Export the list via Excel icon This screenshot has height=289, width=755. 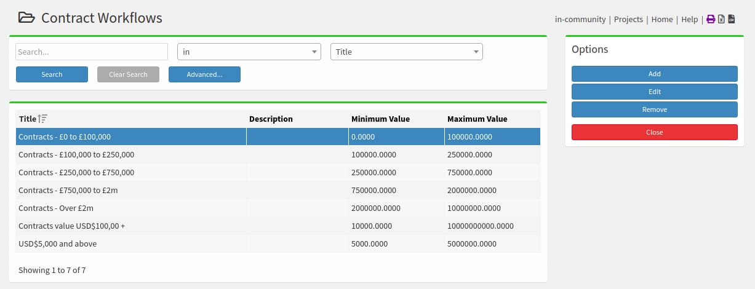(x=721, y=19)
